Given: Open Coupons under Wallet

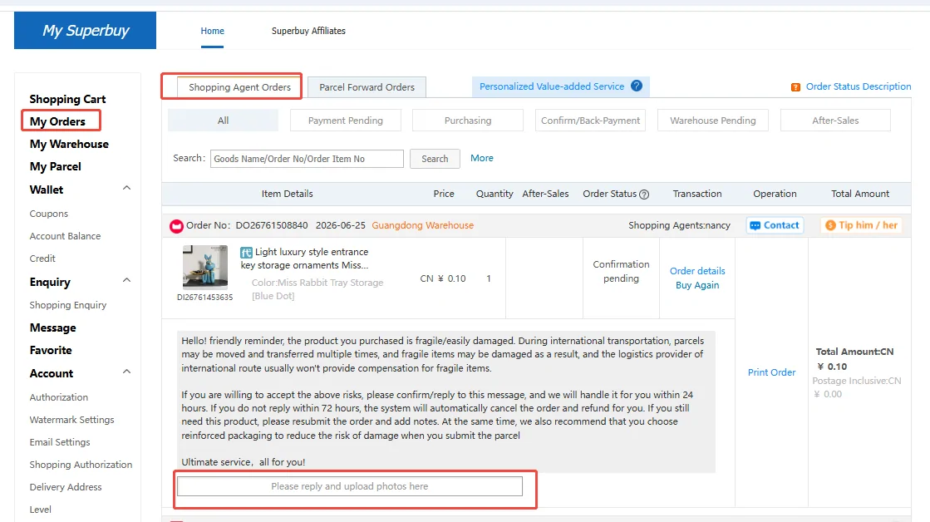Looking at the screenshot, I should pos(49,214).
